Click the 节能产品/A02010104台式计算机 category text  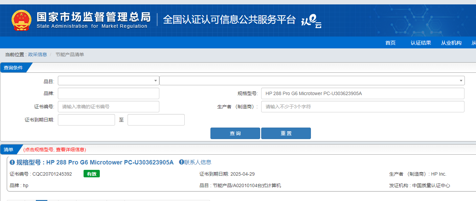pyautogui.click(x=247, y=185)
